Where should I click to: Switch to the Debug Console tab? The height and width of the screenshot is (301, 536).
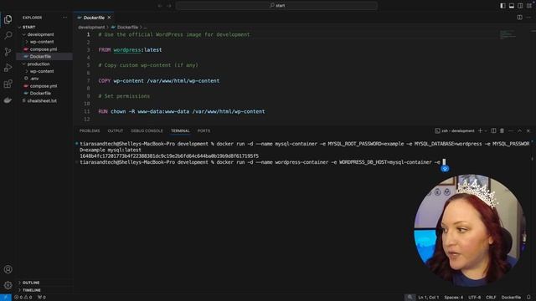147,130
